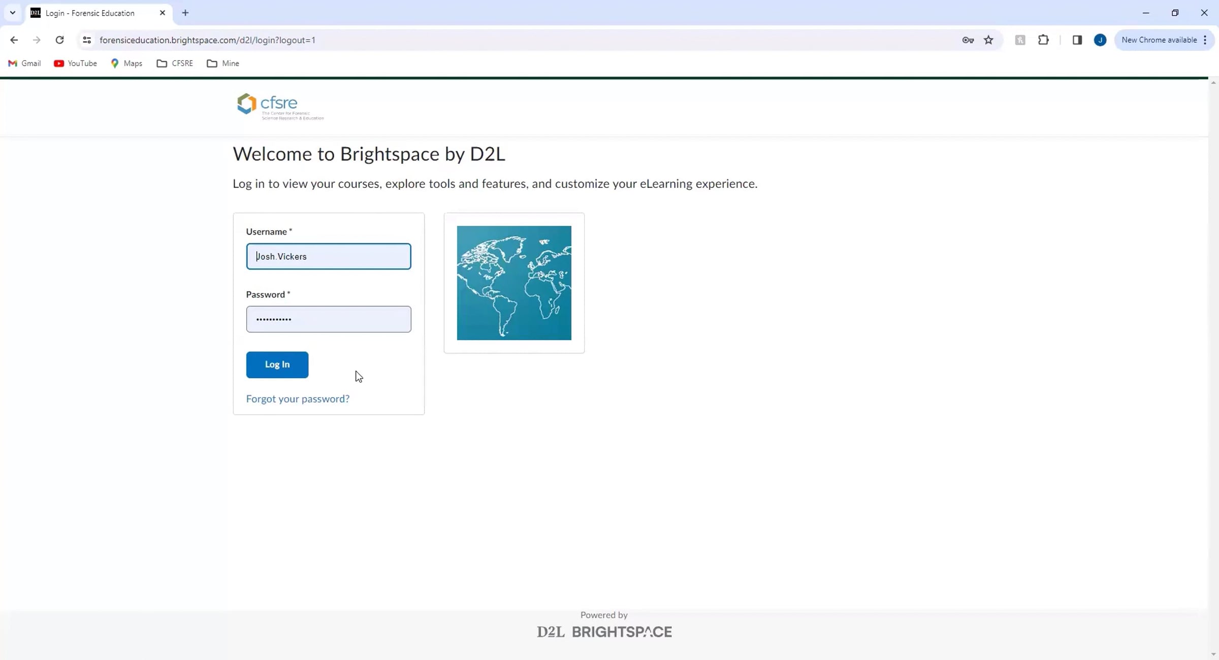Viewport: 1219px width, 660px height.
Task: Open the password manager key icon
Action: pyautogui.click(x=968, y=40)
